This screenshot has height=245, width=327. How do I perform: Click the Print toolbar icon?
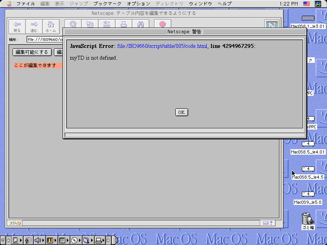pyautogui.click(x=124, y=24)
